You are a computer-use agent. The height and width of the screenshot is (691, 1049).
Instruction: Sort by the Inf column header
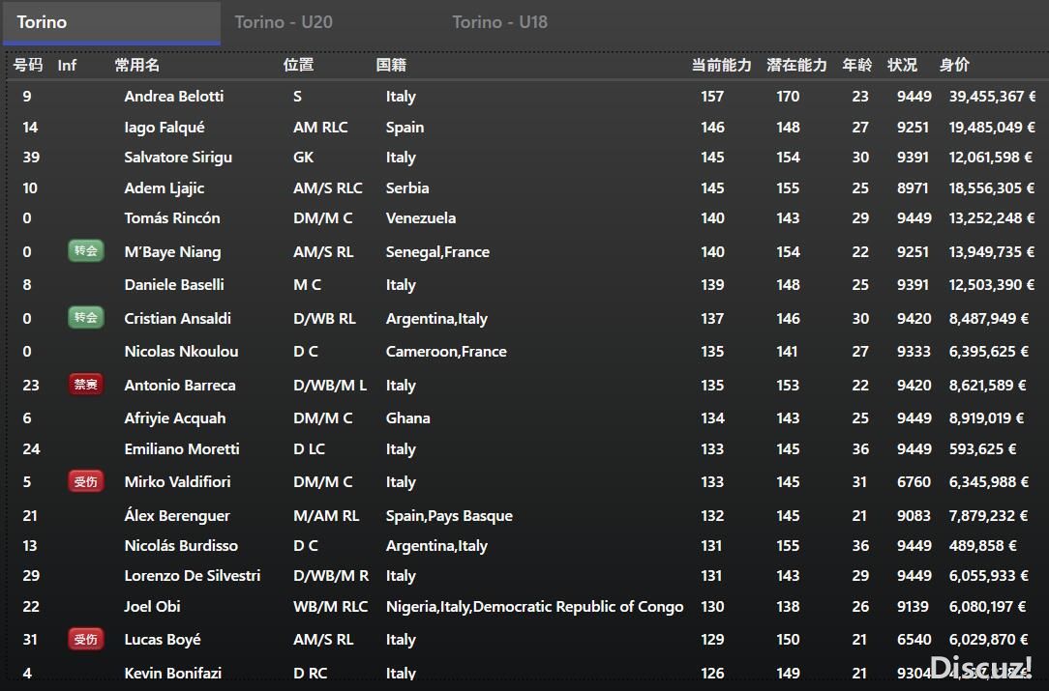67,65
